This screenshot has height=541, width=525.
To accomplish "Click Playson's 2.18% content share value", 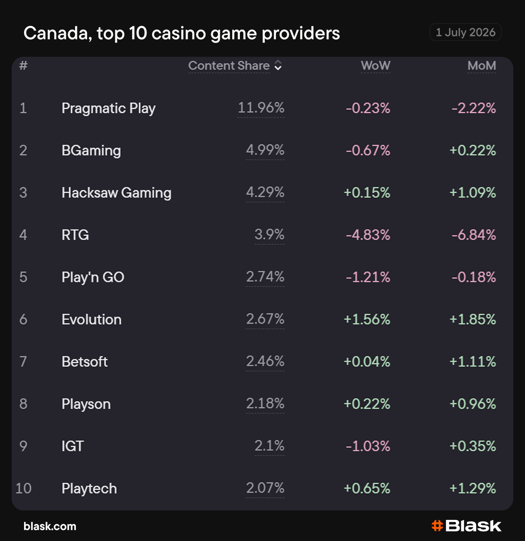I will pyautogui.click(x=265, y=404).
